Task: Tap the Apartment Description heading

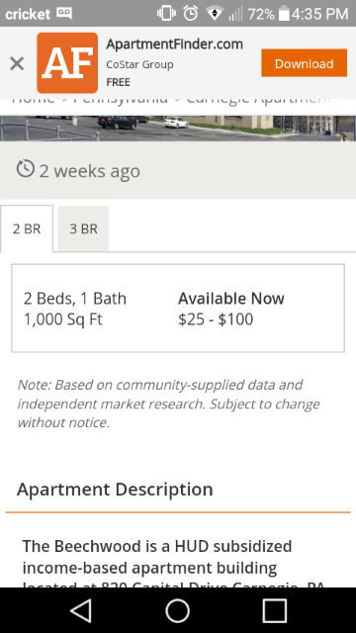Action: pyautogui.click(x=115, y=490)
